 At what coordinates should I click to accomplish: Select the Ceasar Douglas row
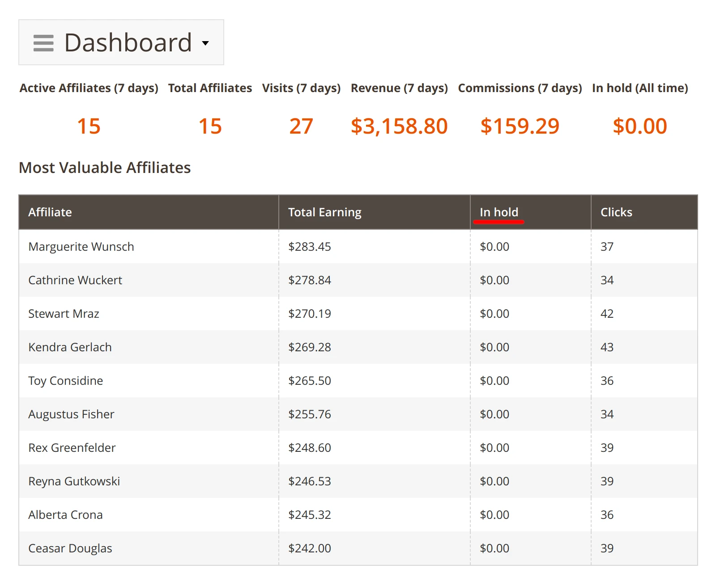click(70, 548)
